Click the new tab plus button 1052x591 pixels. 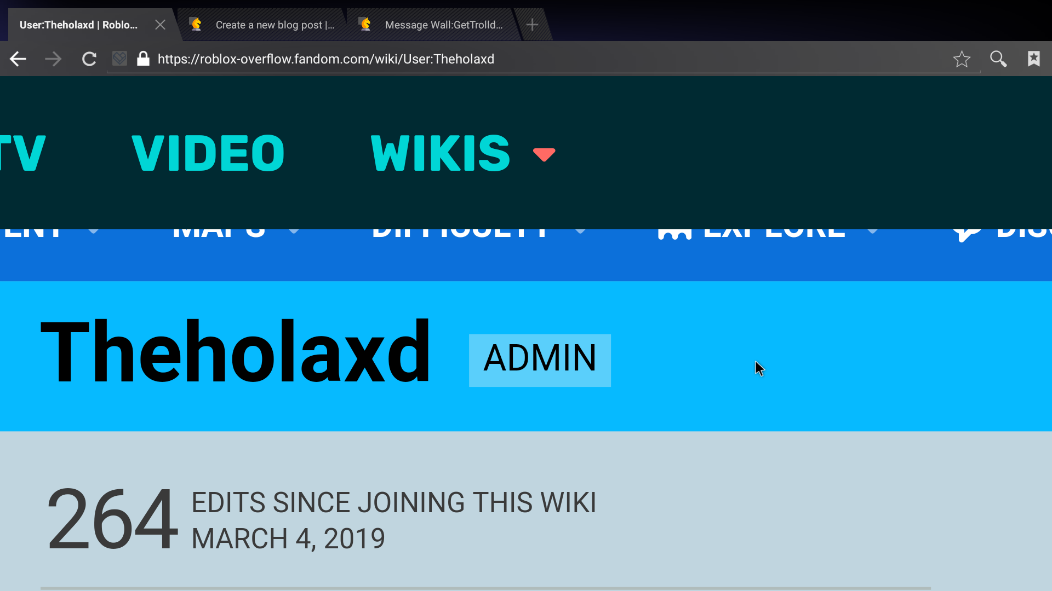tap(533, 24)
